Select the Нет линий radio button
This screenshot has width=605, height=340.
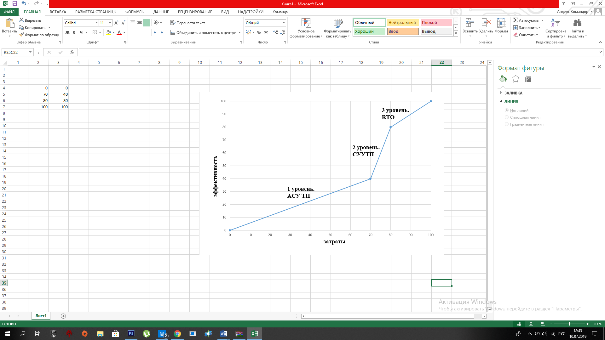(x=507, y=110)
